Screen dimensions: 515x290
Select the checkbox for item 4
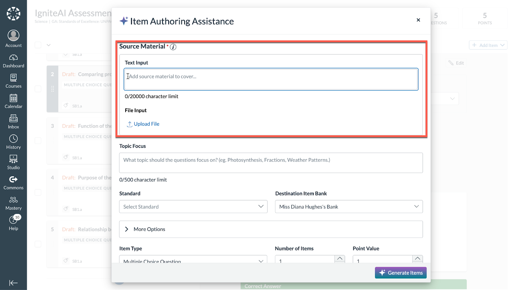[38, 192]
